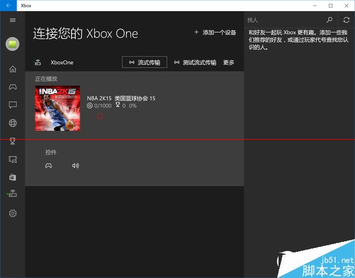Start streaming with 流式传输 button
Screen dimensions: 355x278
[x=145, y=62]
